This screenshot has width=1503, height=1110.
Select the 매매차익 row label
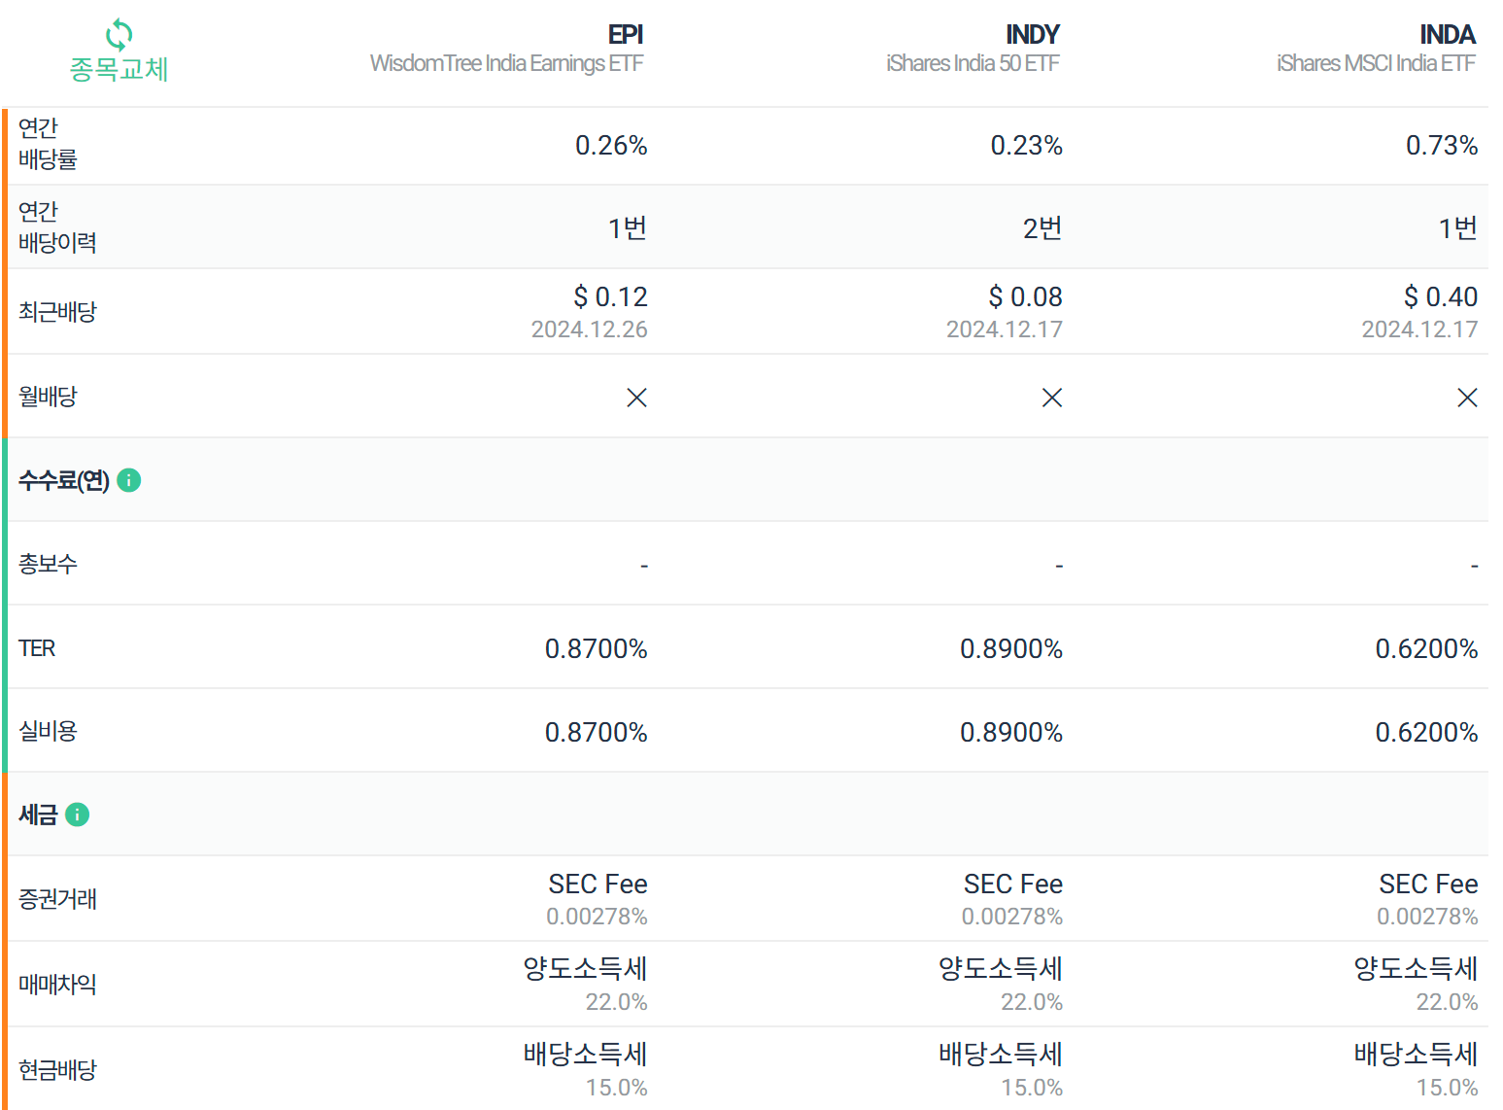pos(57,985)
